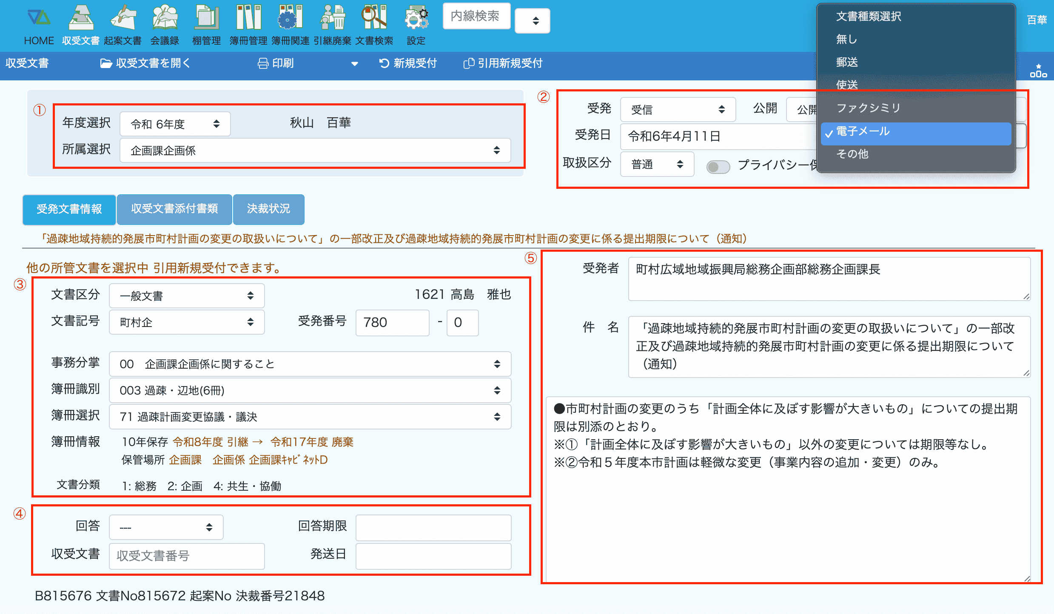
Task: Open the 簿冊管理 icon
Action: coord(248,19)
